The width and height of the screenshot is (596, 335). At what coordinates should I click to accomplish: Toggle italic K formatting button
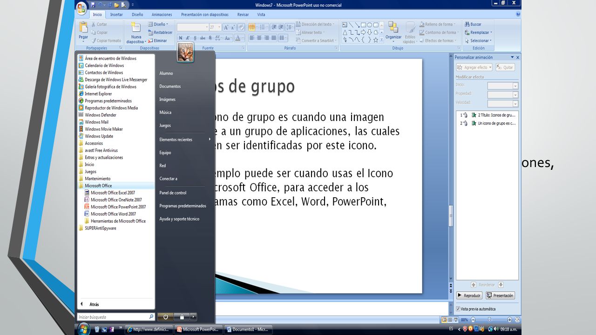[187, 38]
